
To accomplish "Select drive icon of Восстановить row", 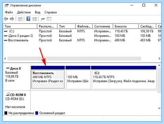I will pos(6,40).
